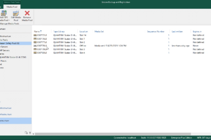Select the tape icon for 000780L8

[x=35, y=53]
